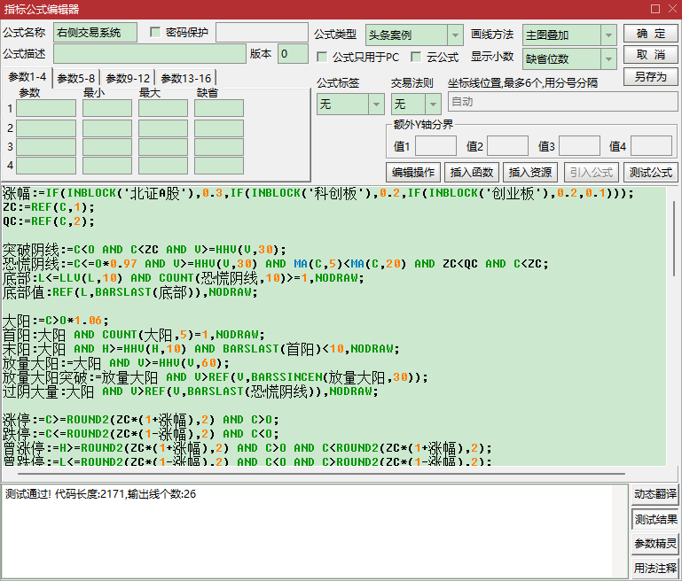Click the 确定 confirm button
The height and width of the screenshot is (581, 682).
coord(651,34)
